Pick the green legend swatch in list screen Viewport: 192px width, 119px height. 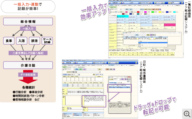pyautogui.click(x=153, y=12)
